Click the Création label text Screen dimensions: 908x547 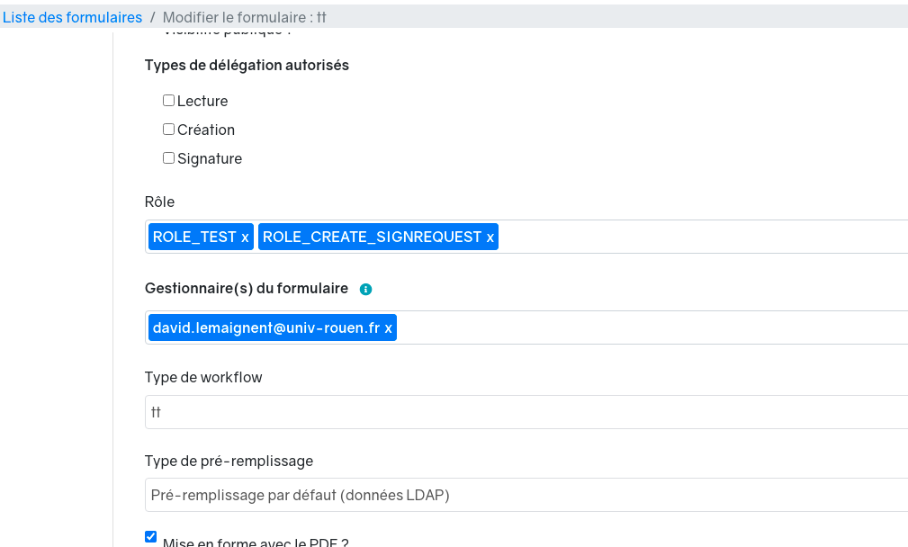[x=206, y=130]
